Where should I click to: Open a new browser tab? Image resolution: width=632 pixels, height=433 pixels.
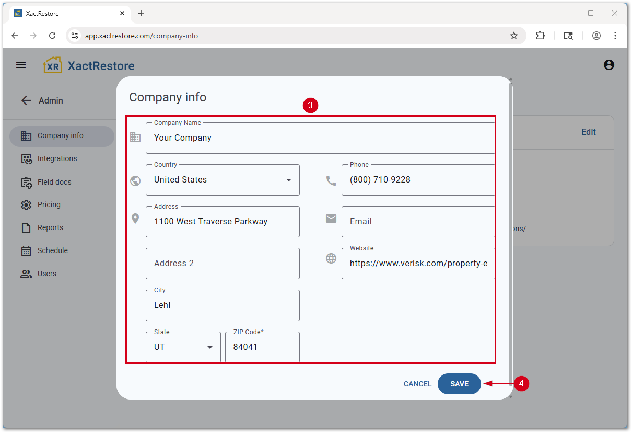pos(141,13)
